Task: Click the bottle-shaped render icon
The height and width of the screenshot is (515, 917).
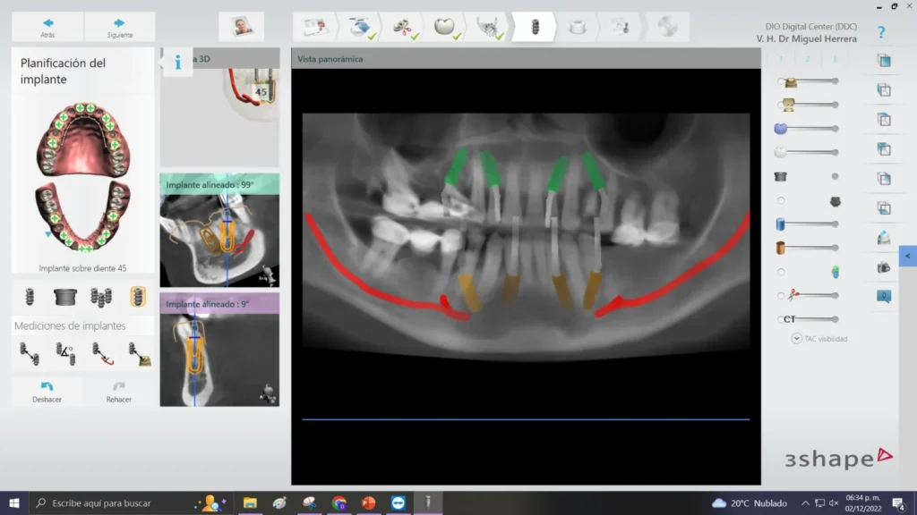Action: click(x=884, y=238)
